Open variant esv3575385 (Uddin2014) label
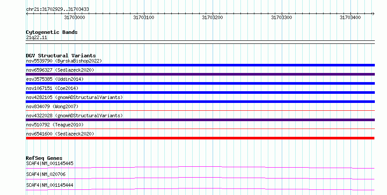 (x=55, y=79)
